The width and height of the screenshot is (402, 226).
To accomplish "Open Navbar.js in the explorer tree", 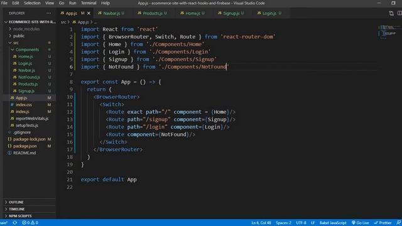I will (x=26, y=70).
